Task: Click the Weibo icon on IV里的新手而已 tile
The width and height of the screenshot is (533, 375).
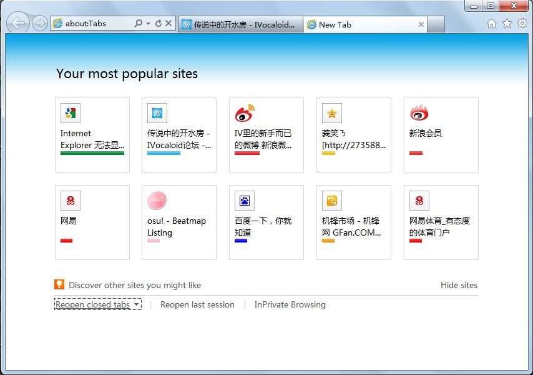Action: tap(245, 113)
